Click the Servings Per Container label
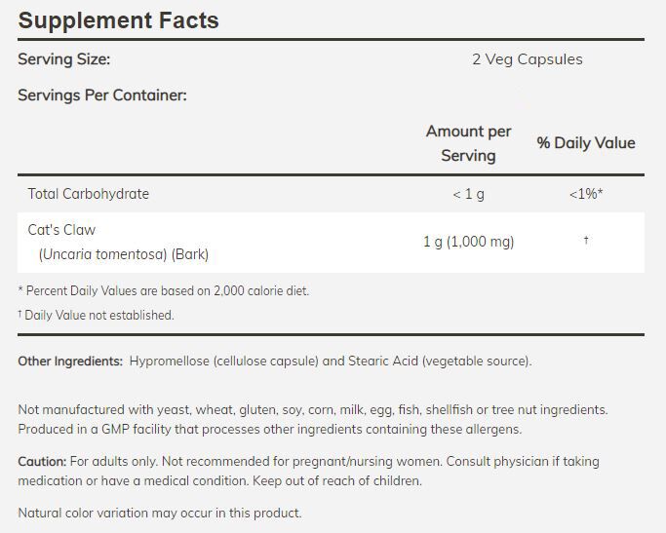666x533 pixels. point(102,95)
